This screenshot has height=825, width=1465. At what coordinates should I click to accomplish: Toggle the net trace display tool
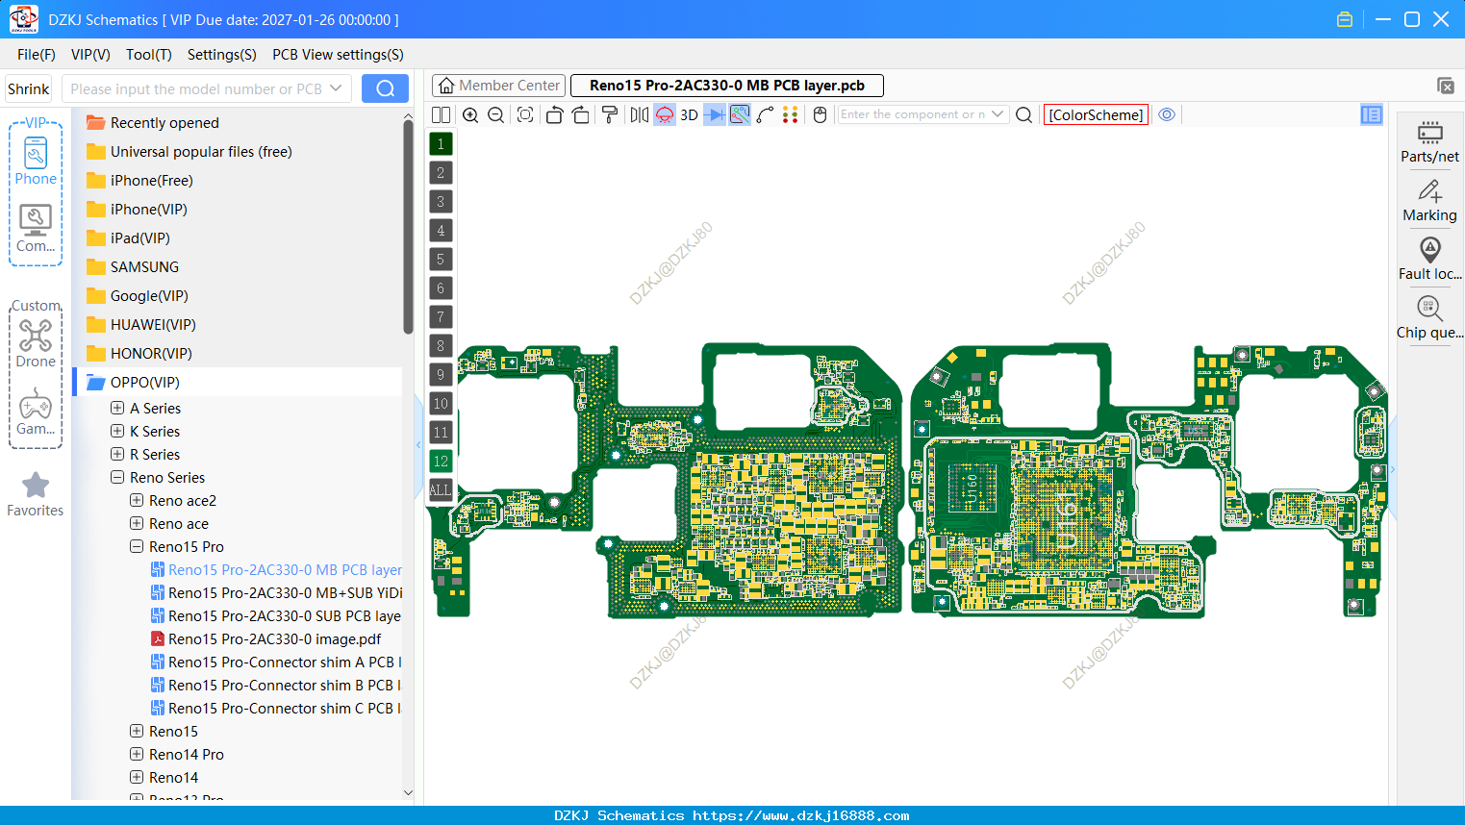pyautogui.click(x=740, y=114)
